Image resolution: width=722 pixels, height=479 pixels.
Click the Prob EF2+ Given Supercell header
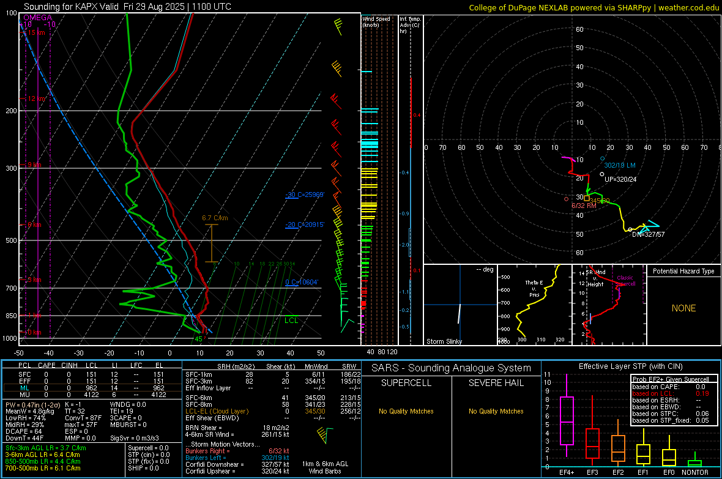671,379
